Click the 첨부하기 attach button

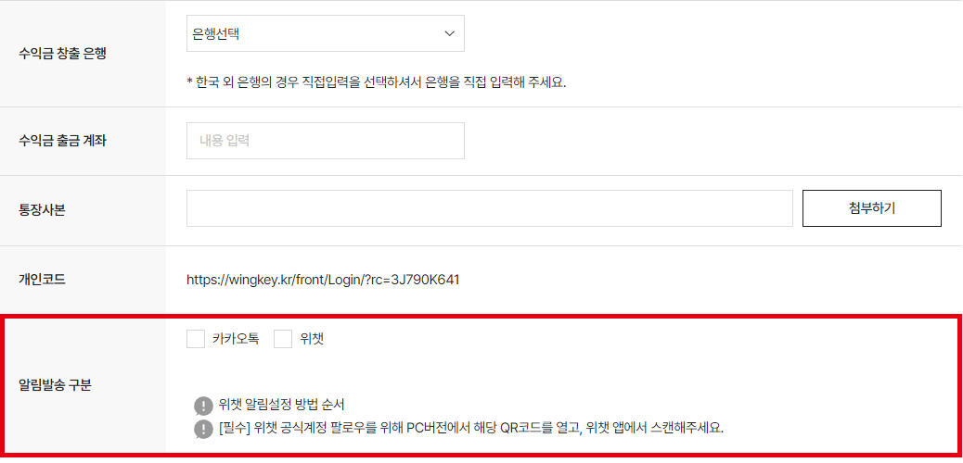871,208
